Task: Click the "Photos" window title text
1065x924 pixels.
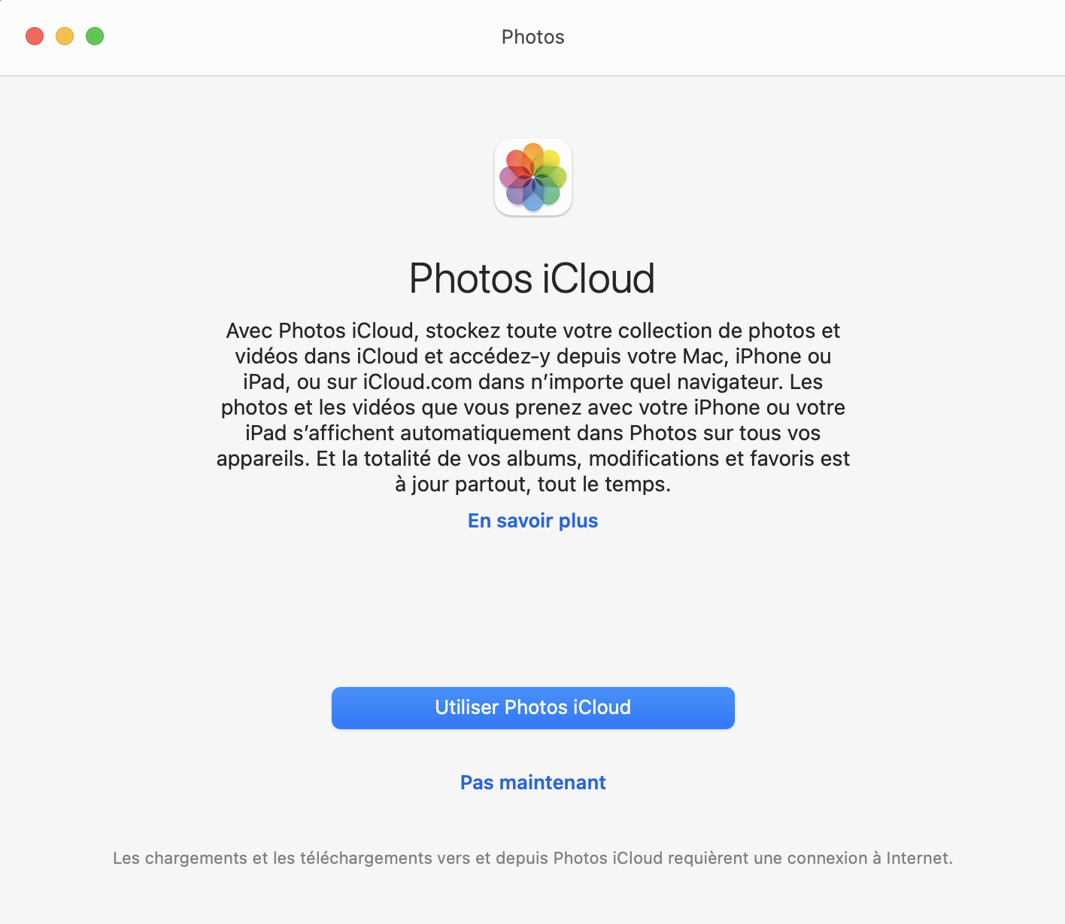Action: [532, 37]
